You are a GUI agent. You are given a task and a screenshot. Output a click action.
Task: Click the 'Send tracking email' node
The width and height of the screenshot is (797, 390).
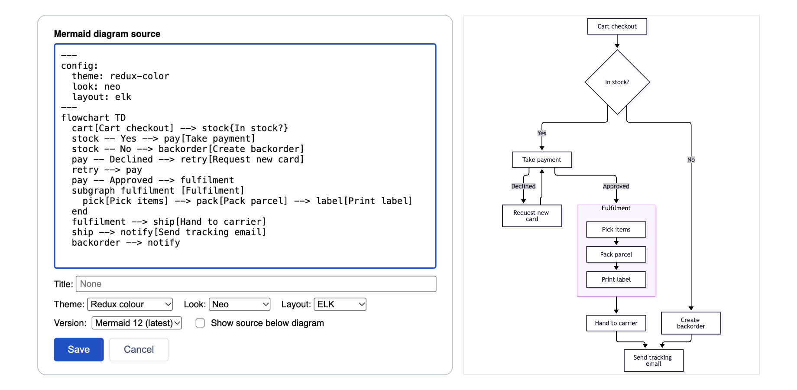pos(653,361)
